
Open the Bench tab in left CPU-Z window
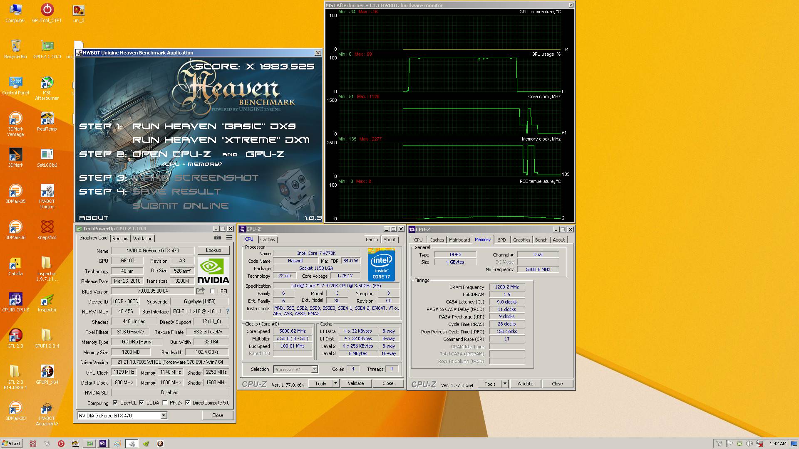click(372, 239)
